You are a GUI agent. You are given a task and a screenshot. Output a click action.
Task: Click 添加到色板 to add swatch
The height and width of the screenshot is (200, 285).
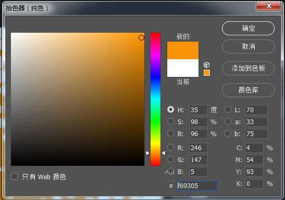(x=248, y=68)
